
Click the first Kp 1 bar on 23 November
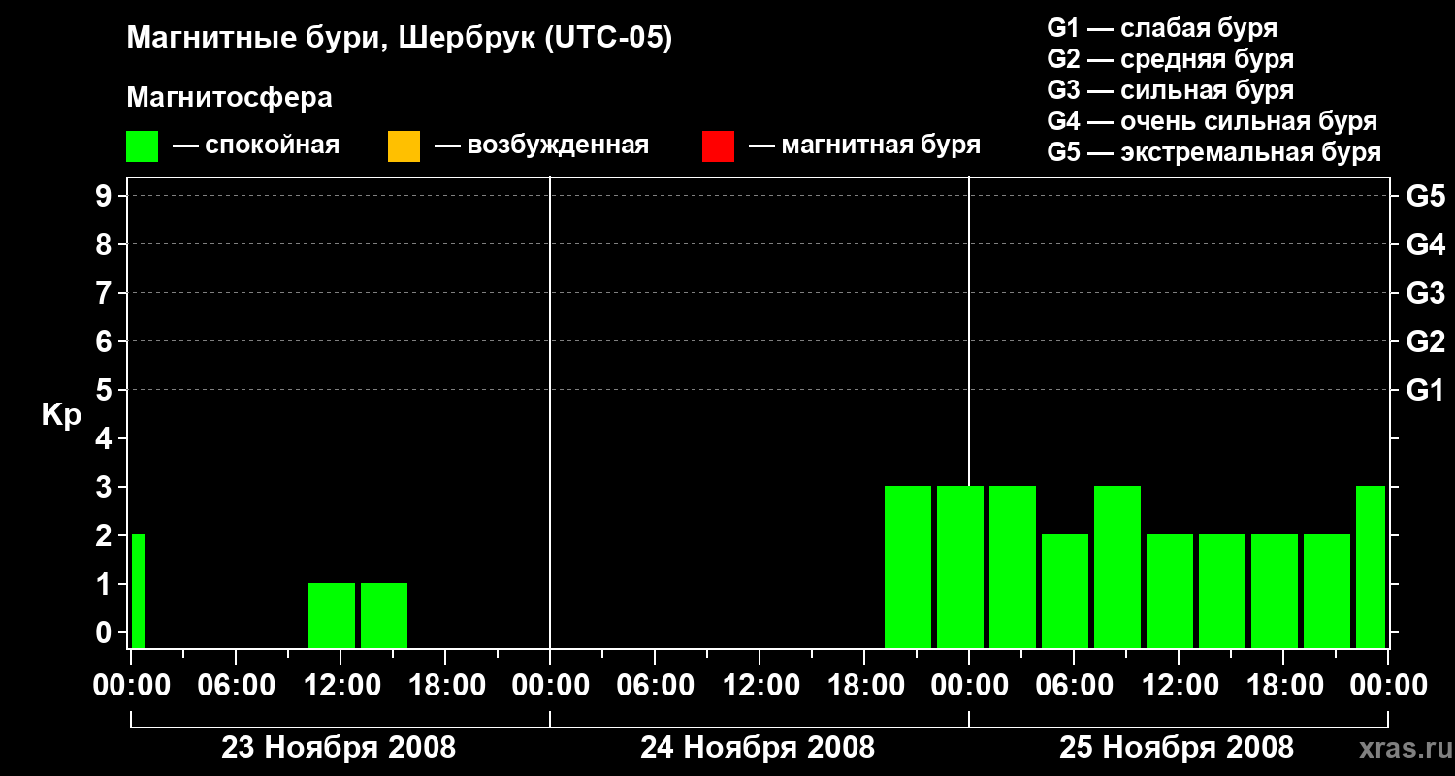click(x=332, y=615)
